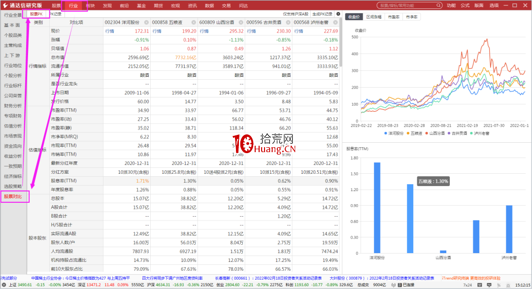Switch chart to 市净率 view
The height and width of the screenshot is (289, 532).
[x=411, y=17]
